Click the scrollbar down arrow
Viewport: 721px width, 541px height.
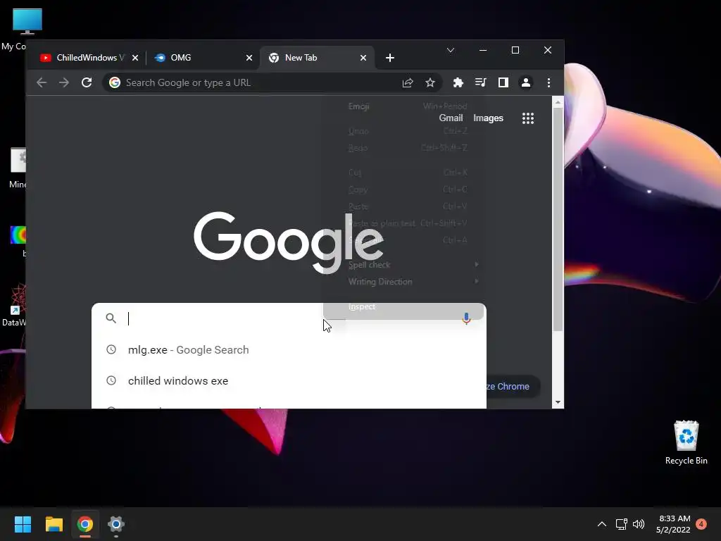pos(558,402)
